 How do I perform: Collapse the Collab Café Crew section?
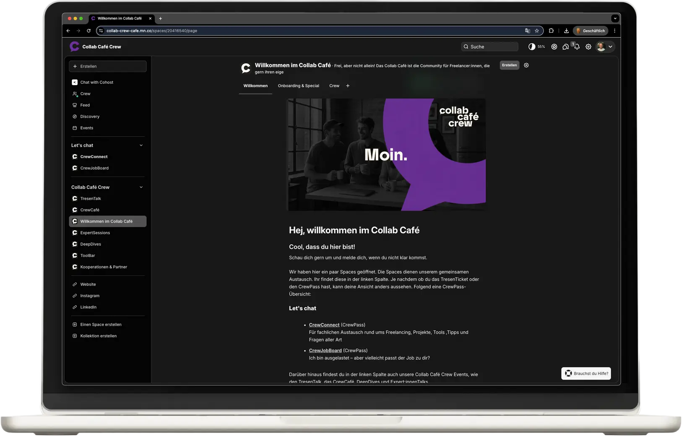[141, 187]
